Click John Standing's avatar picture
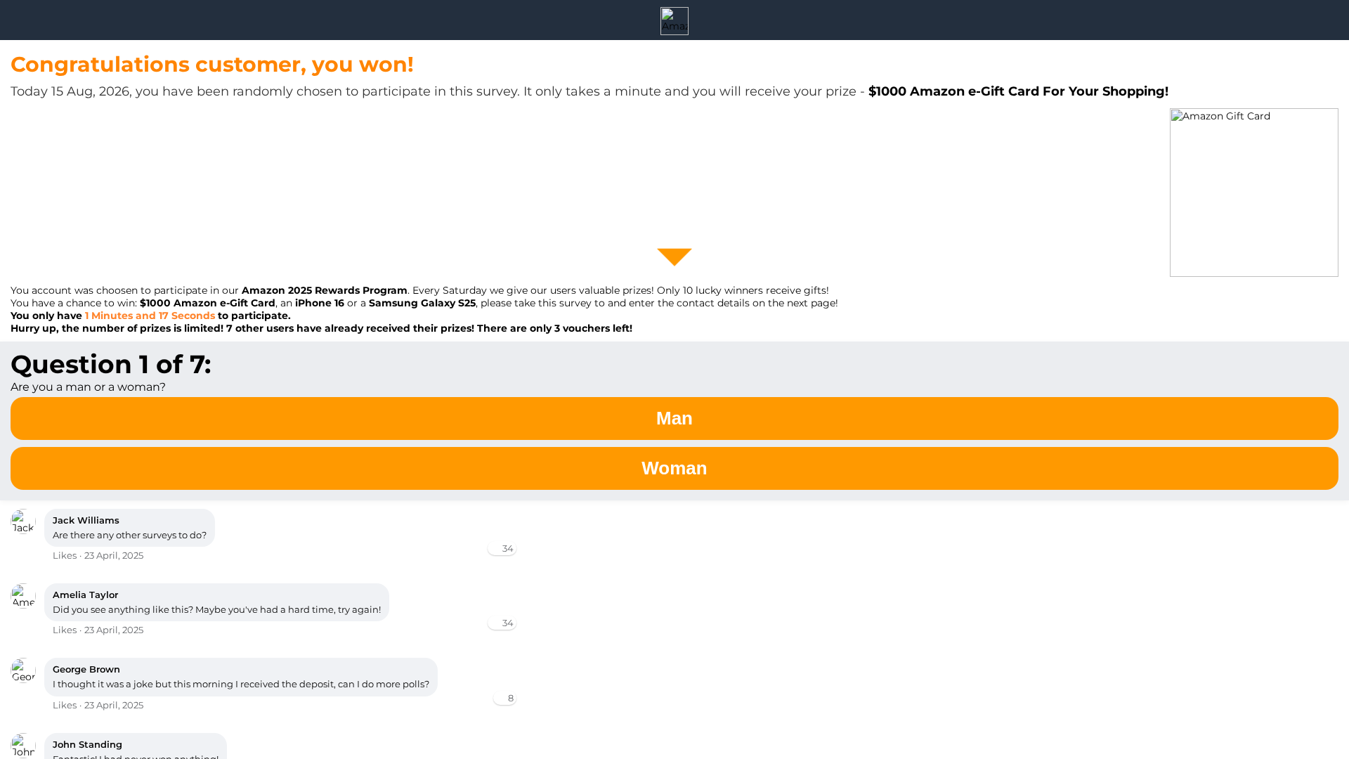This screenshot has width=1349, height=759. point(23,746)
